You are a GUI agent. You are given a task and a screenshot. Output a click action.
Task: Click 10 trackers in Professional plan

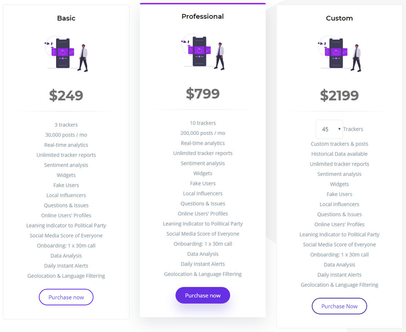point(203,123)
